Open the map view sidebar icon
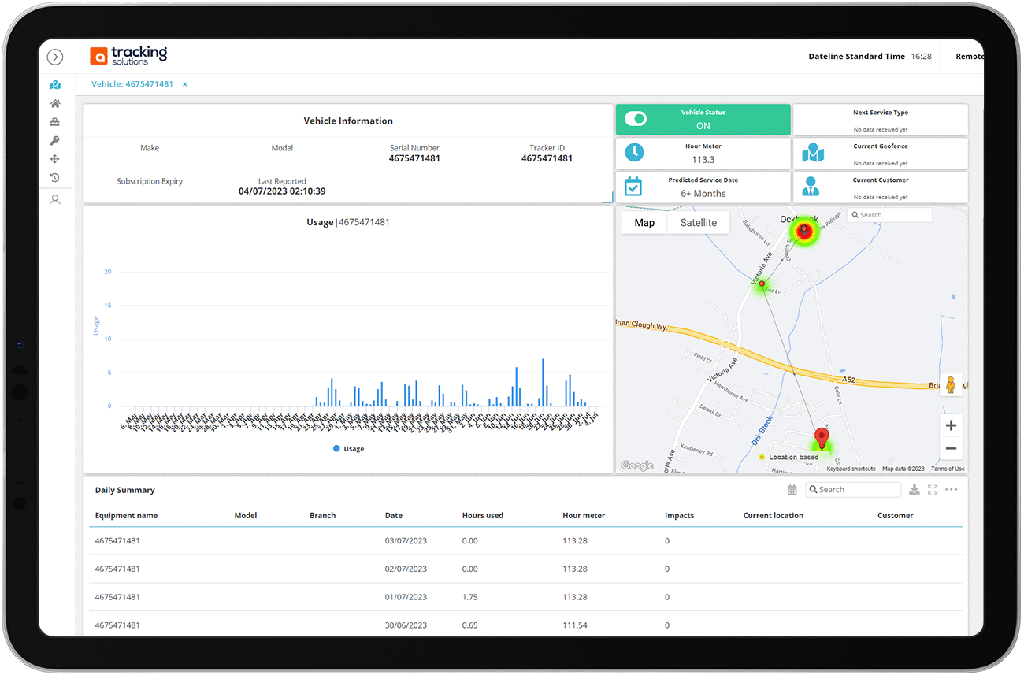The width and height of the screenshot is (1024, 675). pos(55,85)
